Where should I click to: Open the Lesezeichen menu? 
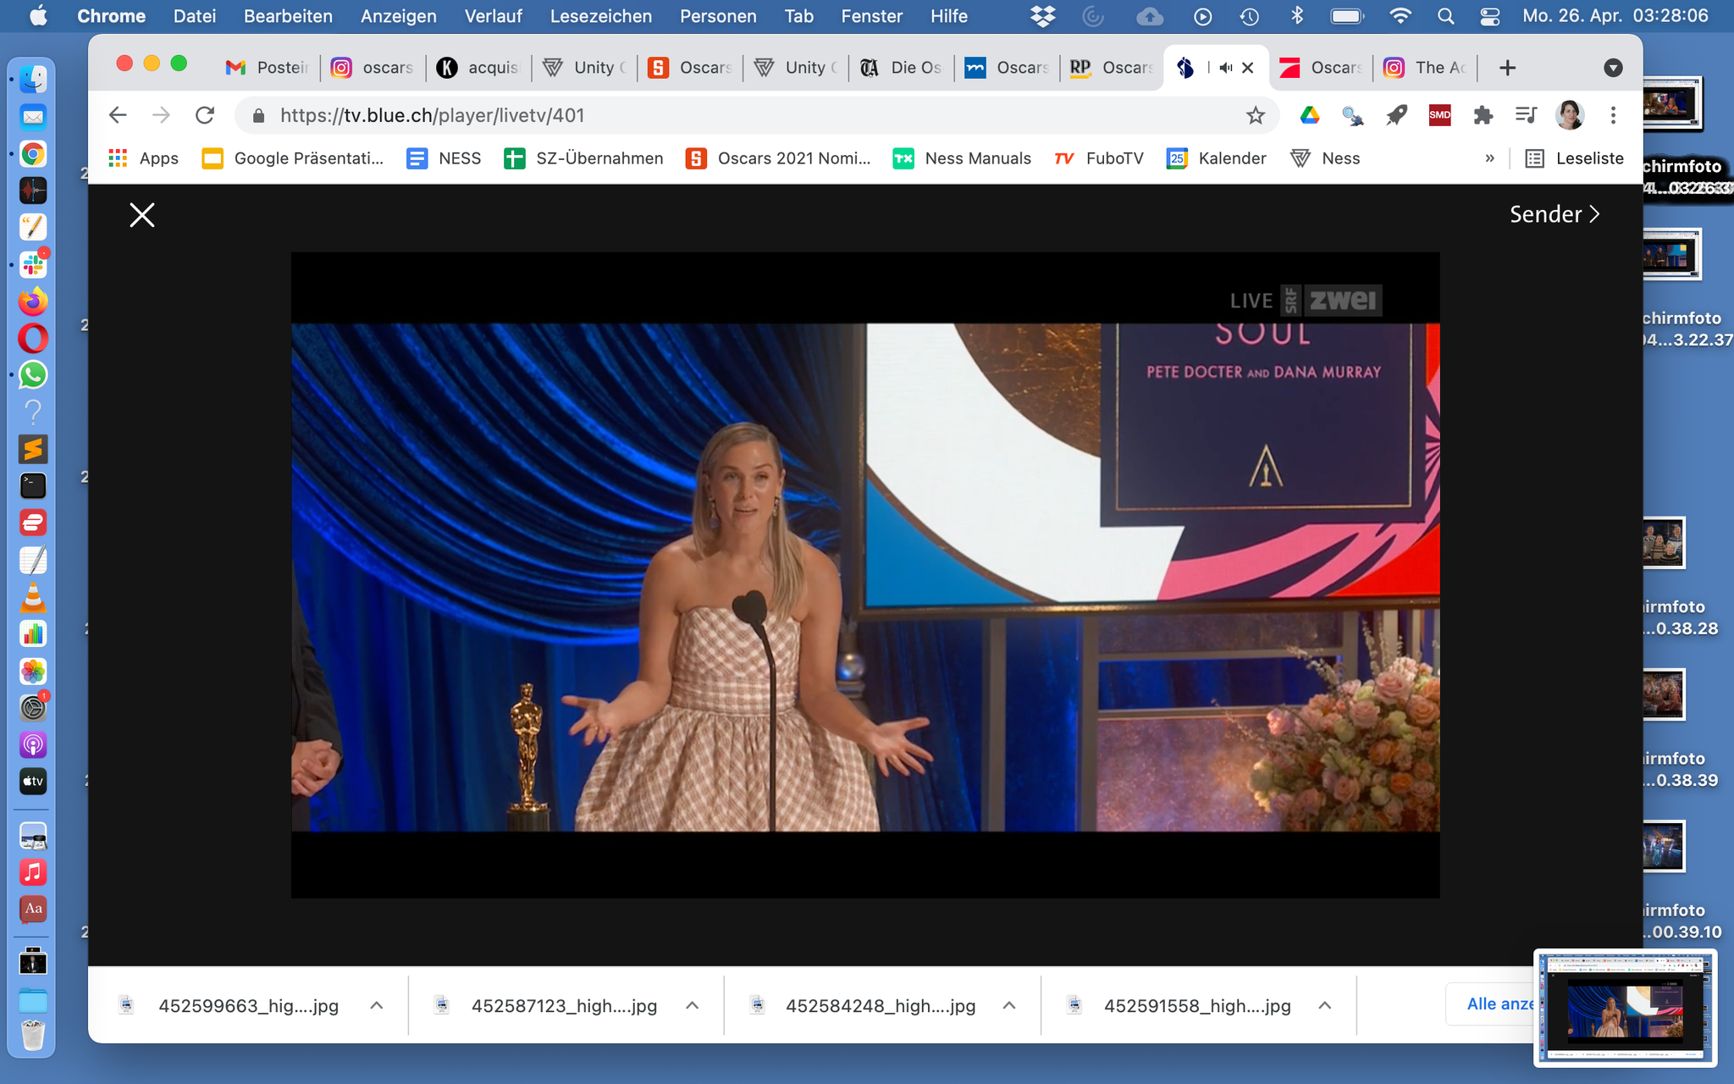pyautogui.click(x=600, y=16)
